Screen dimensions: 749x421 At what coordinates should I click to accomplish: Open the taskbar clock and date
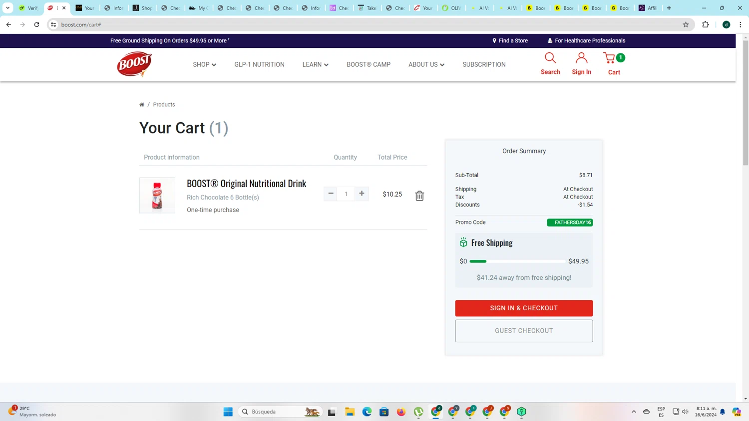706,412
